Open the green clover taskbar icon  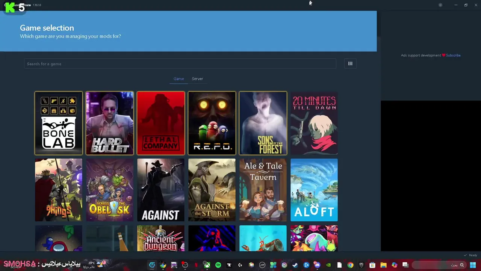pyautogui.click(x=273, y=265)
